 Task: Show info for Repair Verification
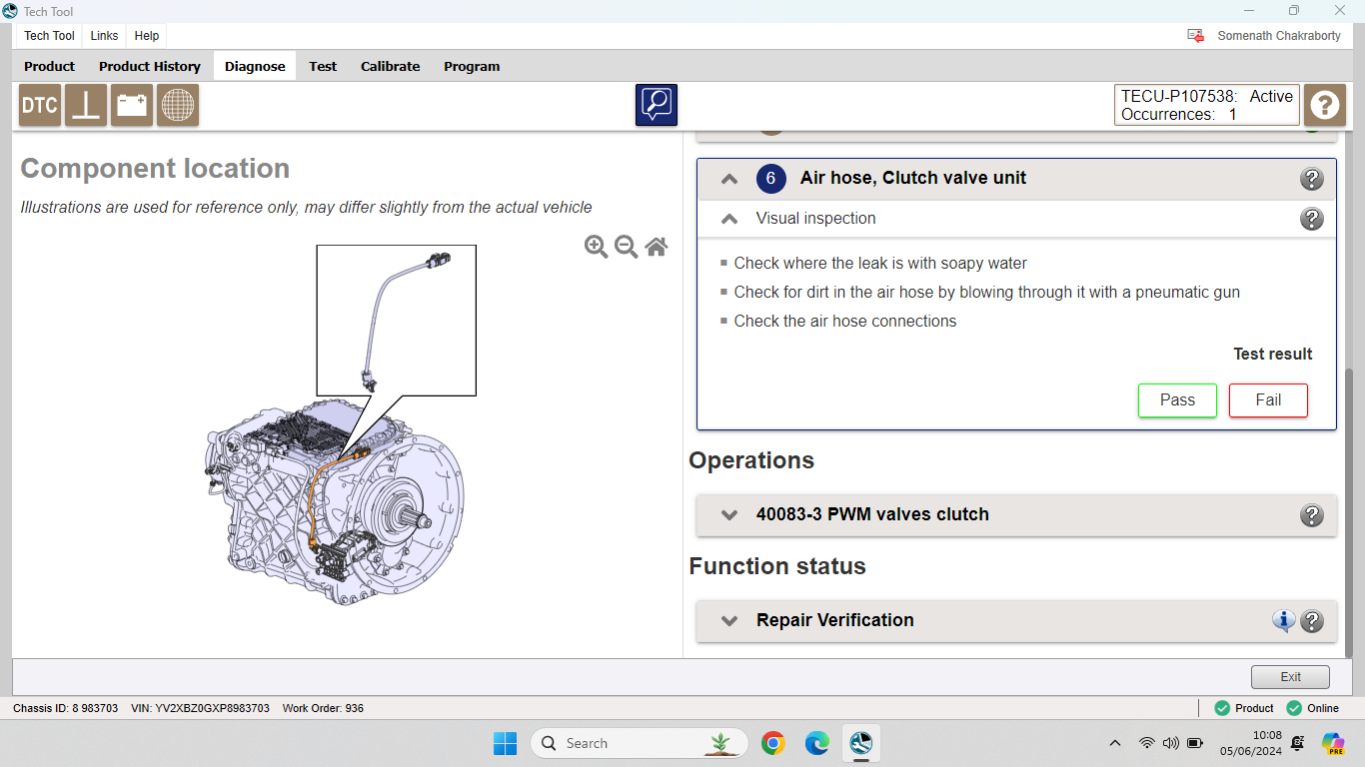point(1284,621)
